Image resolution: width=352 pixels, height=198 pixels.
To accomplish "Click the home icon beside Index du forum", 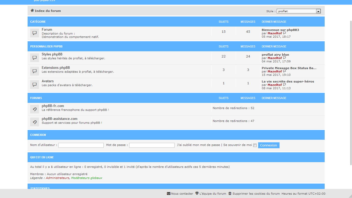I will point(32,11).
